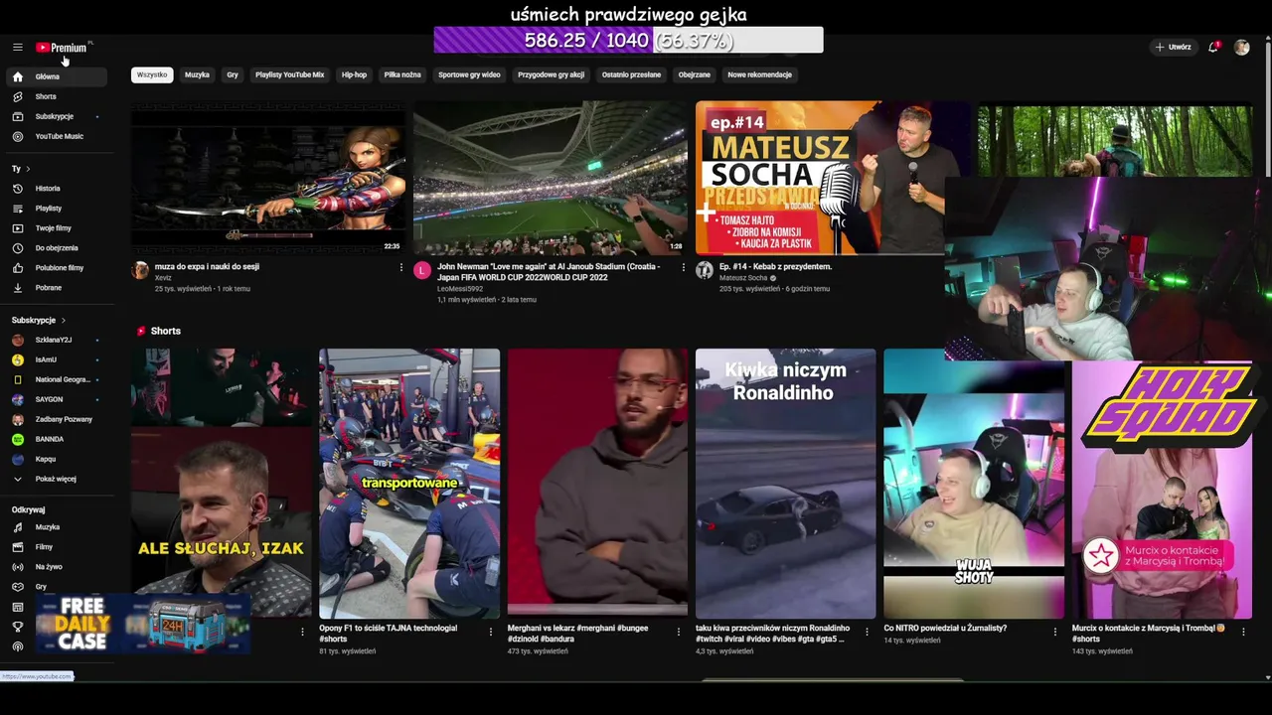This screenshot has height=715, width=1272.
Task: Click the YouTube Premium logo
Action: 63,47
